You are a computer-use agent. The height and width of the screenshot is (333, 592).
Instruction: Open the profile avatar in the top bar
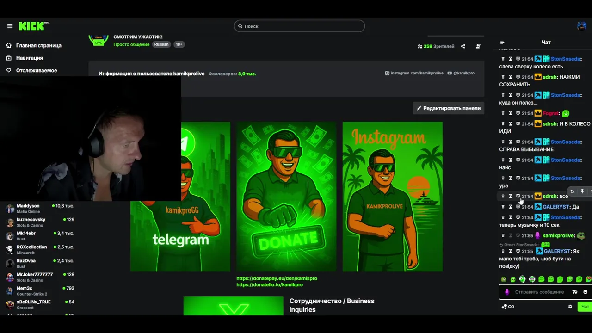pos(582,26)
